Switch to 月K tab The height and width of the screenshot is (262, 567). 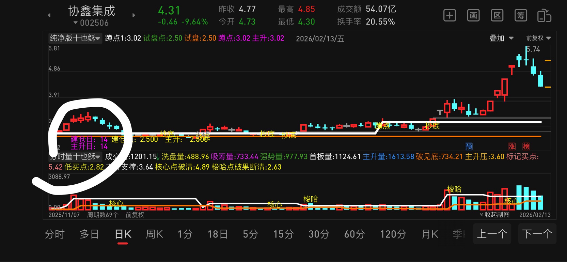(430, 234)
